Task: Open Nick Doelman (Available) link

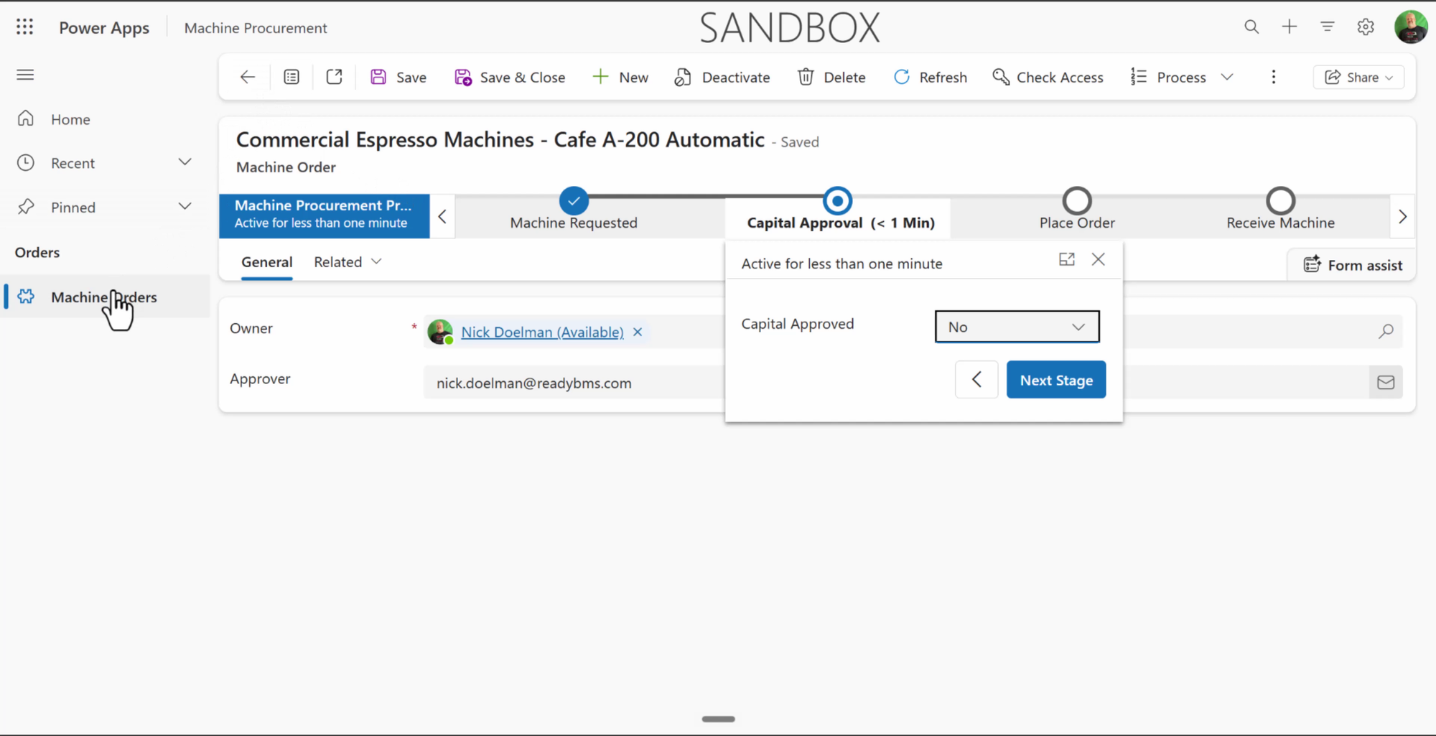Action: coord(542,332)
